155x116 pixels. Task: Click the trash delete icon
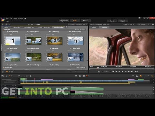point(80,76)
